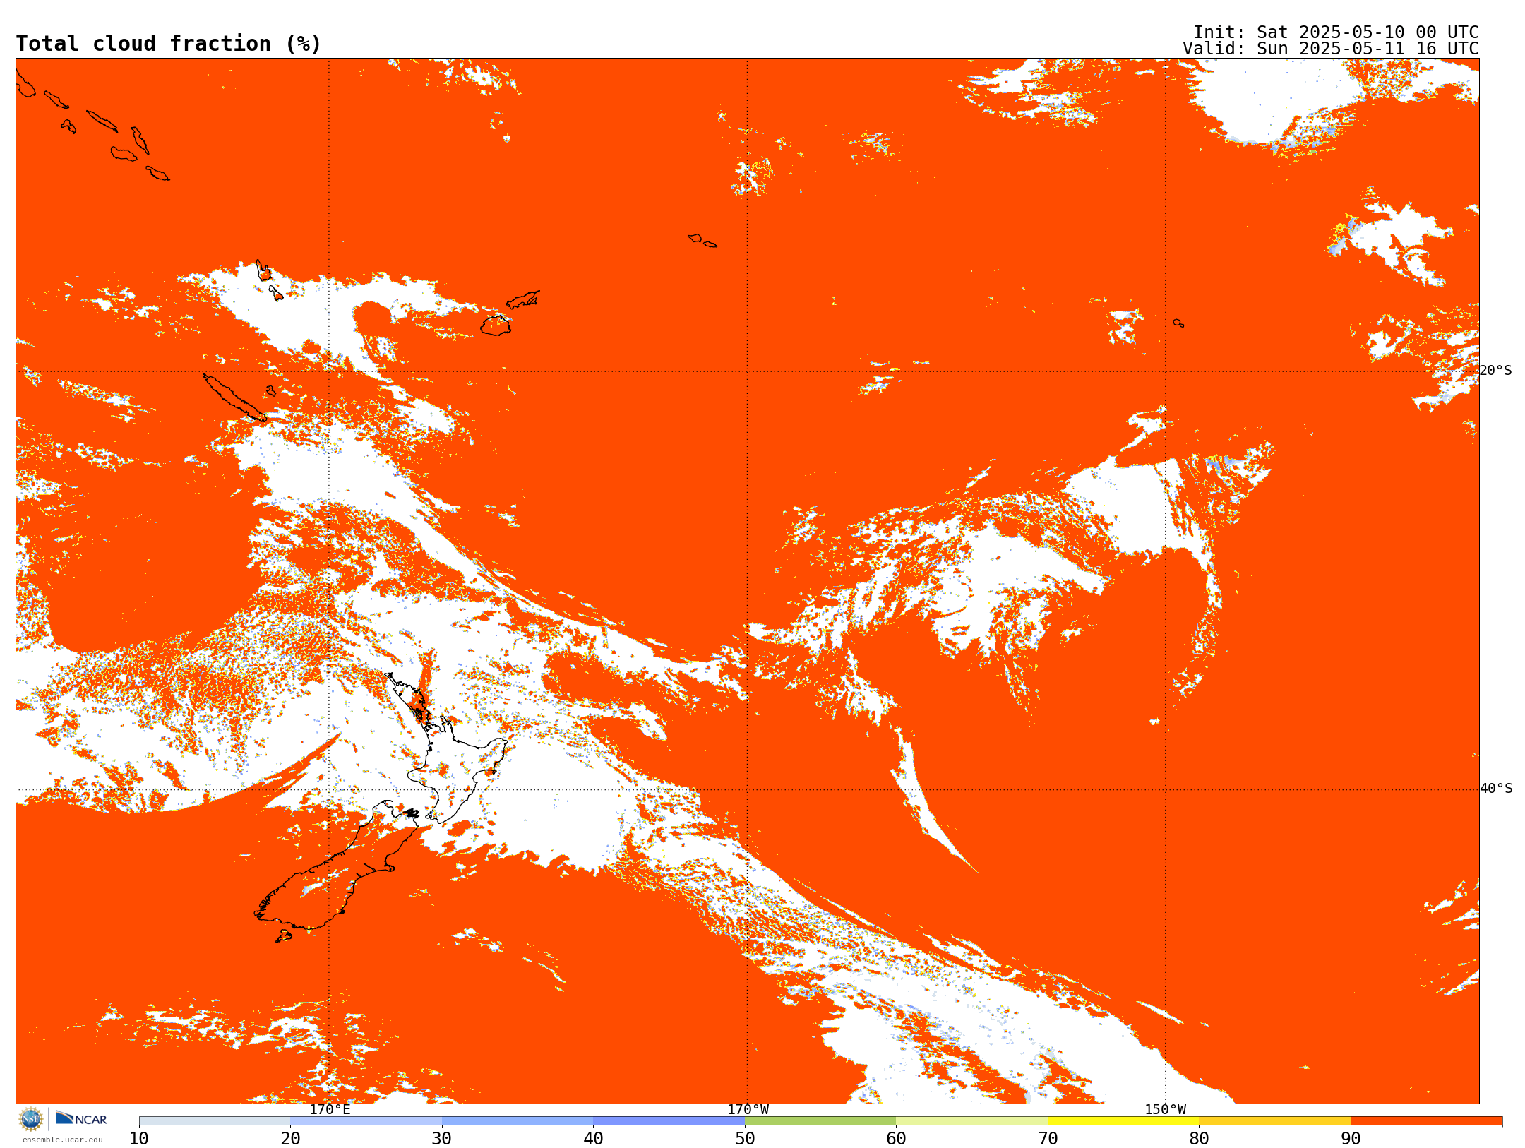Click the 170°E longitude label
Viewport: 1525px width, 1148px height.
pos(330,1109)
